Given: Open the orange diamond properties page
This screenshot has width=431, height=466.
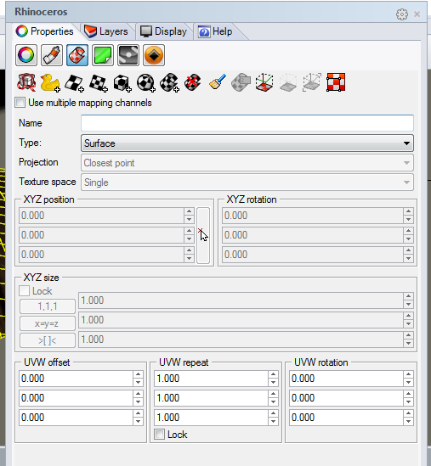Looking at the screenshot, I should pyautogui.click(x=154, y=55).
